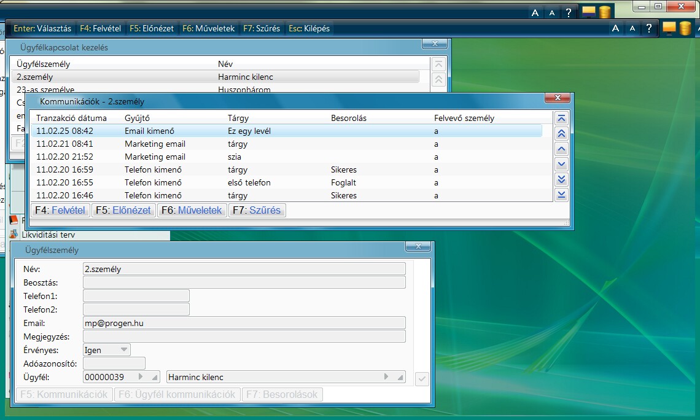Click the Tranzakció dátuma column header
The height and width of the screenshot is (420, 700).
[x=71, y=118]
